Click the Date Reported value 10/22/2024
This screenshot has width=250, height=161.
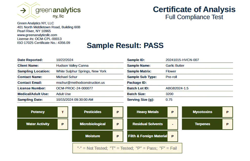(65, 60)
